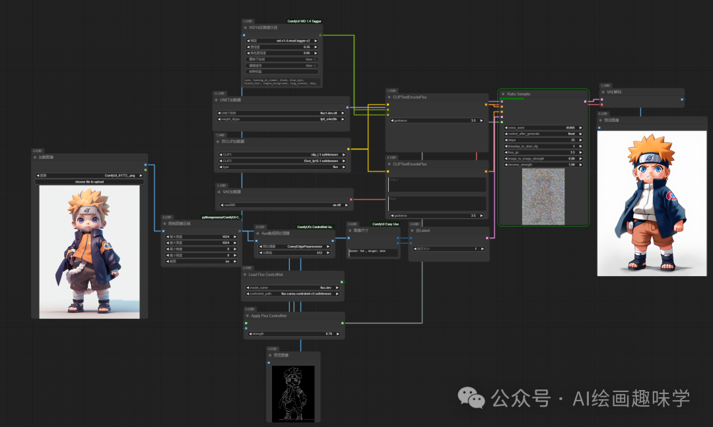This screenshot has height=427, width=713.
Task: Click next arrow on CLIP2 t5xxl selector
Action: click(x=344, y=161)
